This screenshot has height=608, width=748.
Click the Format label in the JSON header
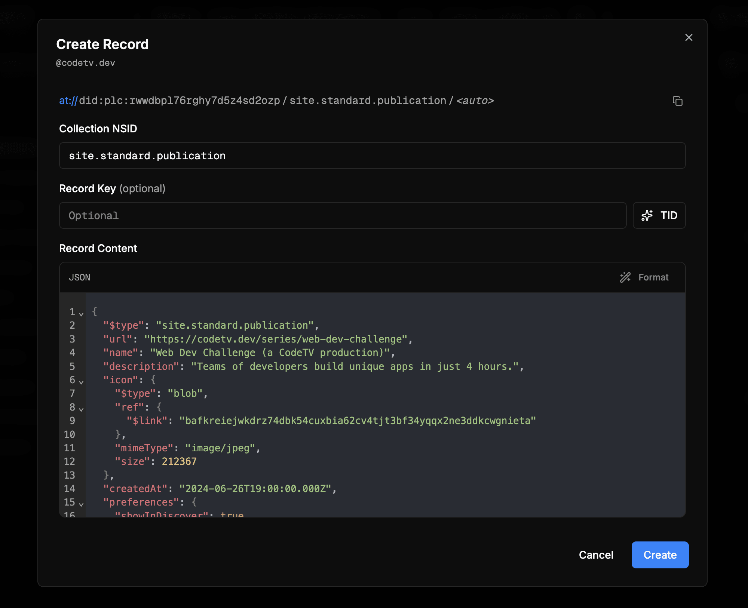653,277
